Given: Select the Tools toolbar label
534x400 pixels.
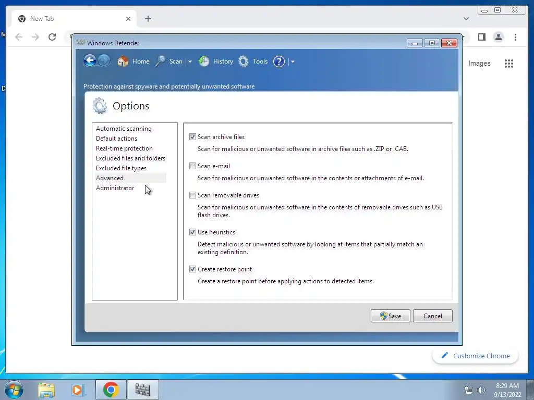Looking at the screenshot, I should click(260, 61).
